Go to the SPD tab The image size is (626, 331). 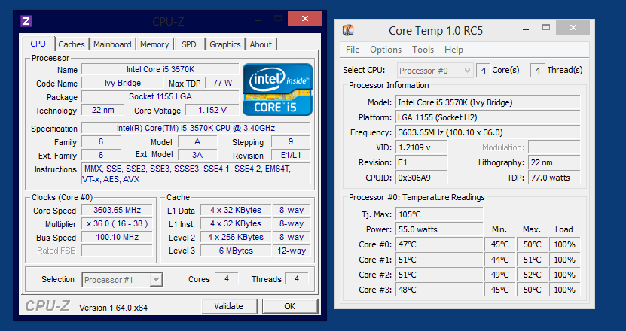(189, 44)
